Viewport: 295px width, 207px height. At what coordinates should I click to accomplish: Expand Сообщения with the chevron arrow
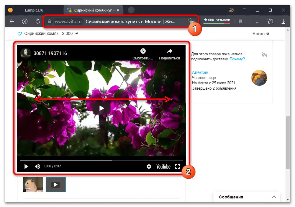pos(274,197)
